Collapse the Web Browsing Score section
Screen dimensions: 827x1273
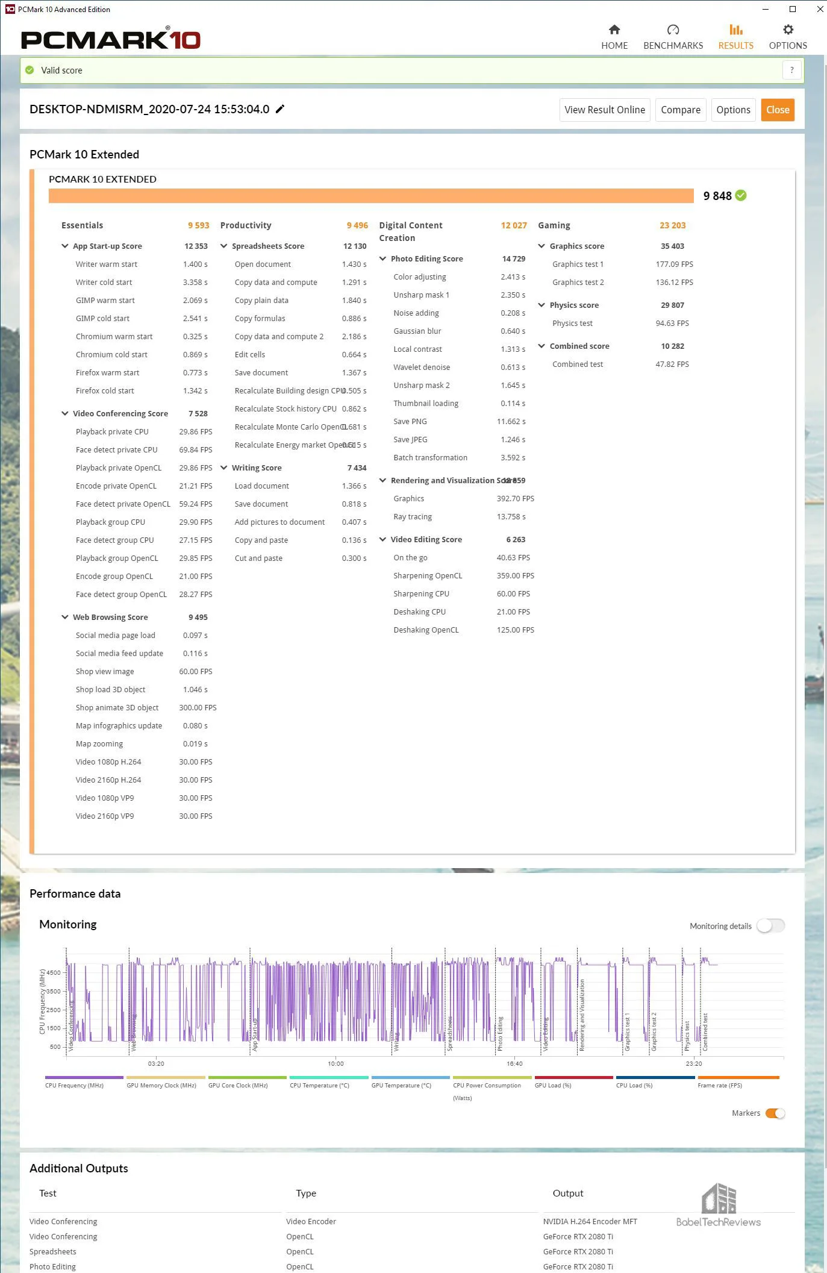pos(65,617)
